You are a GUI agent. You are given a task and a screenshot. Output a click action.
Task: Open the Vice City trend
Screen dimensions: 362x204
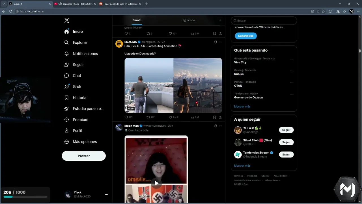pyautogui.click(x=240, y=62)
